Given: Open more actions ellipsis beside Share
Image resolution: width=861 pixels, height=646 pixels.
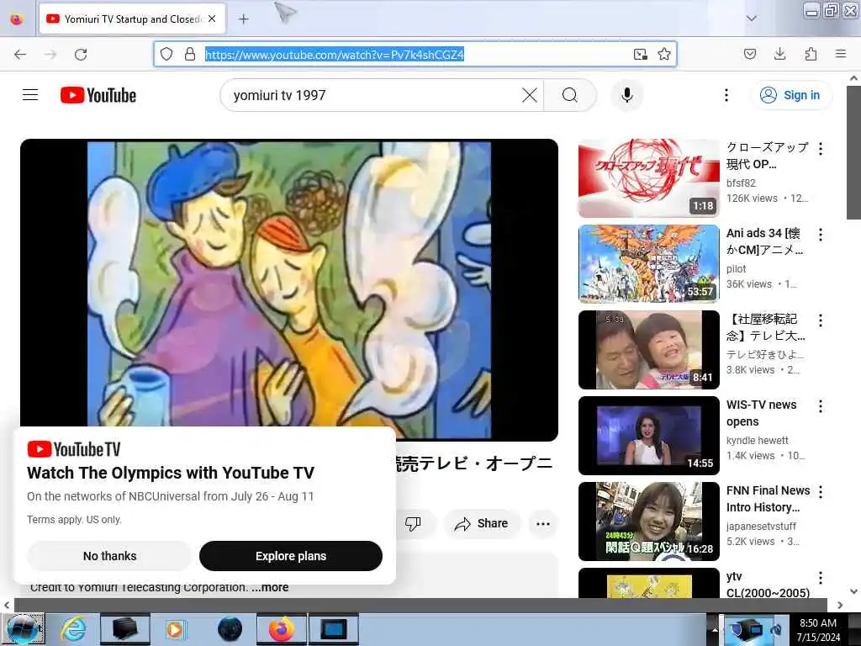Looking at the screenshot, I should [543, 523].
